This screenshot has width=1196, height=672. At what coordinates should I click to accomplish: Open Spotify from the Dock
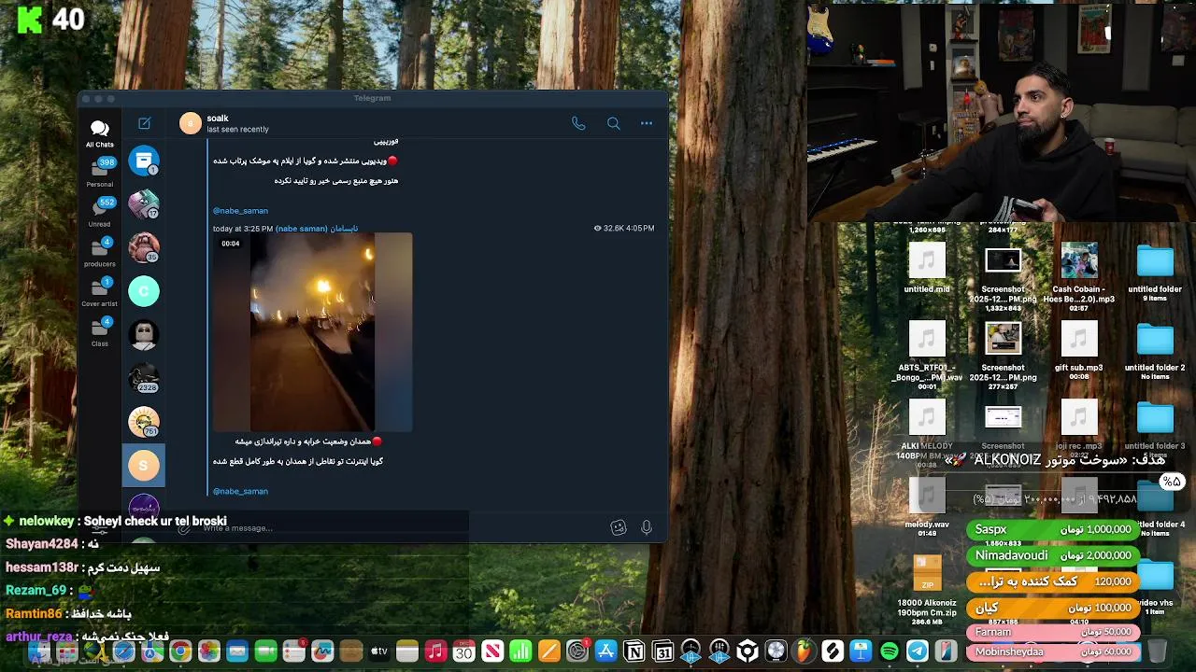click(890, 651)
